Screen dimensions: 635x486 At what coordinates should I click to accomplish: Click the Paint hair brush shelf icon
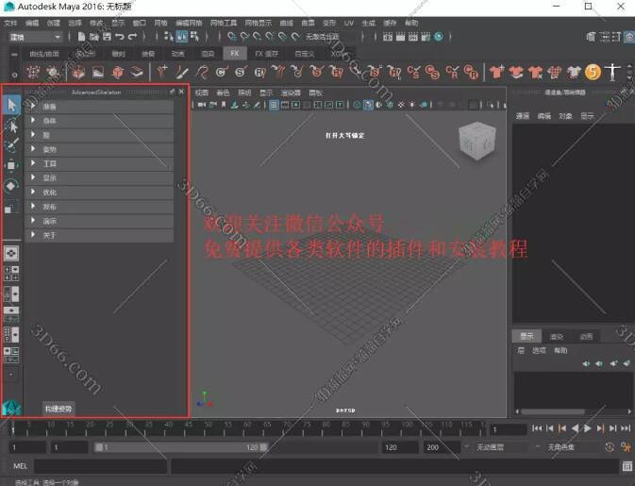click(x=181, y=73)
